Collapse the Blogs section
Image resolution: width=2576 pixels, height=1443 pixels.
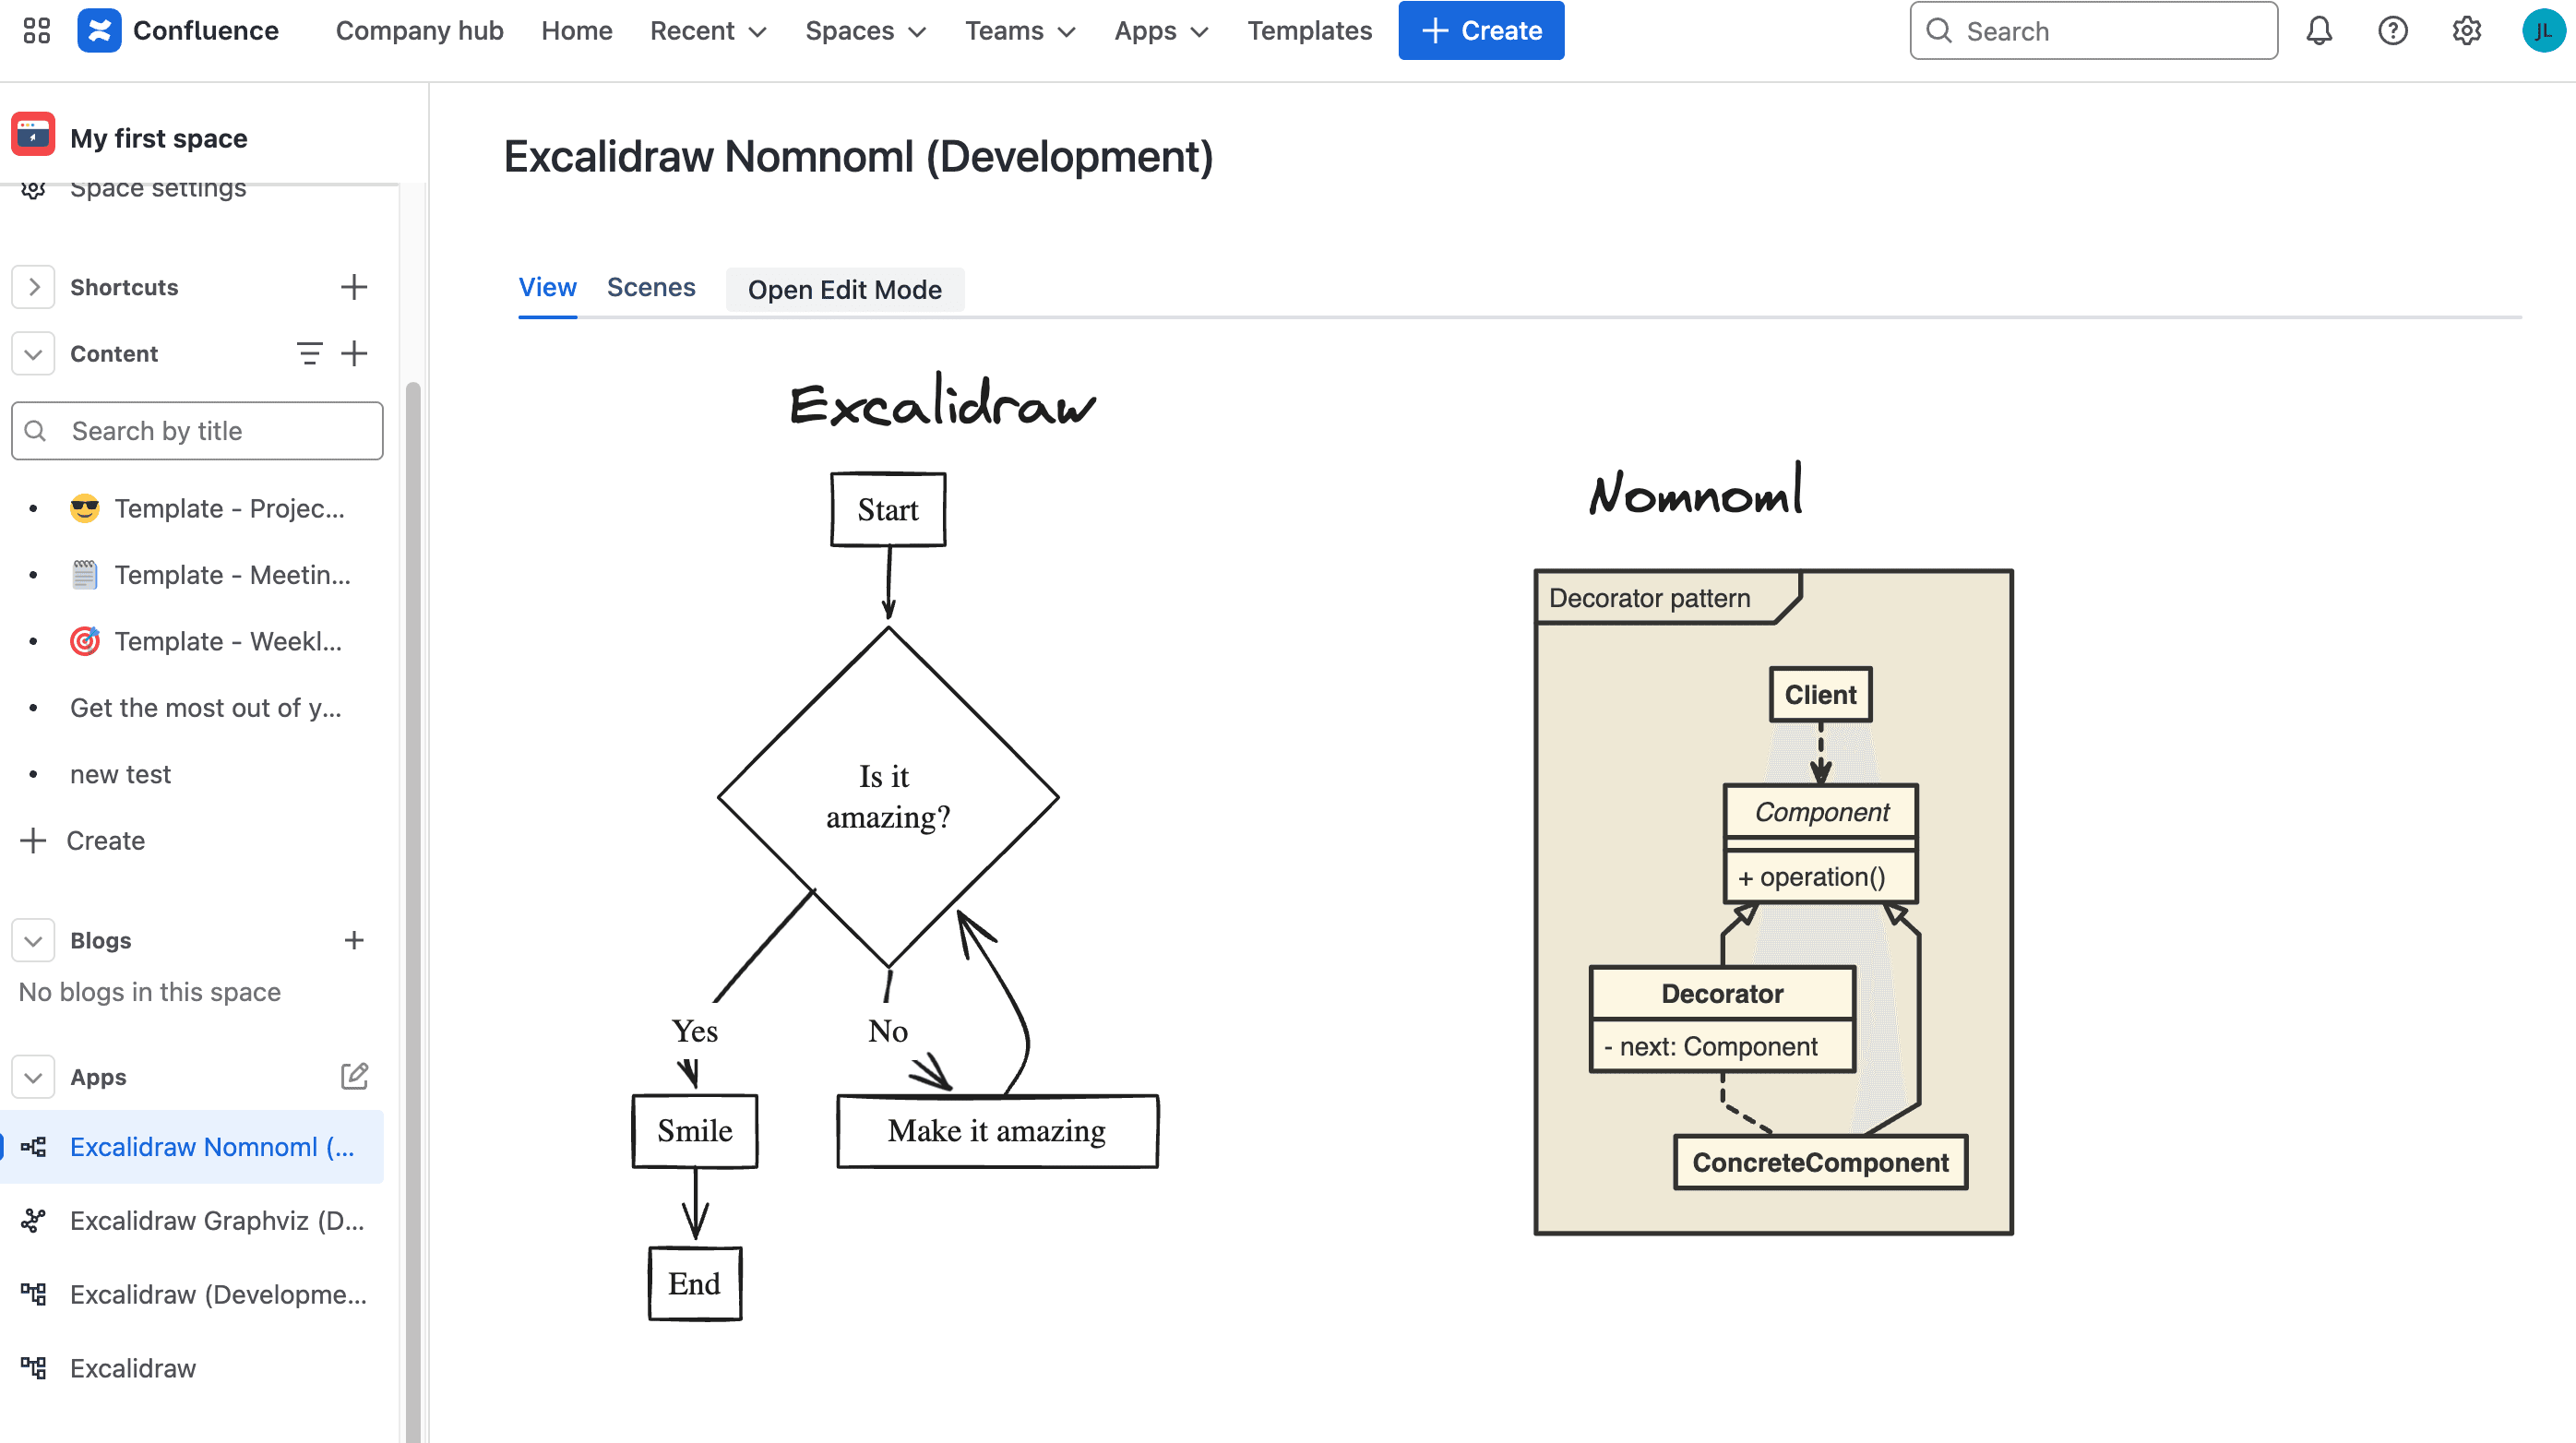point(33,941)
